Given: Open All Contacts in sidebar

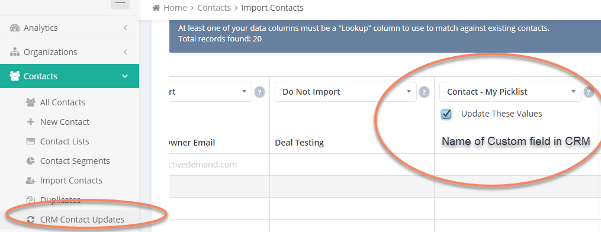Looking at the screenshot, I should (x=63, y=102).
